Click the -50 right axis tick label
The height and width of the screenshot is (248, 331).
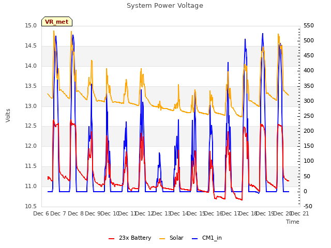308,206
